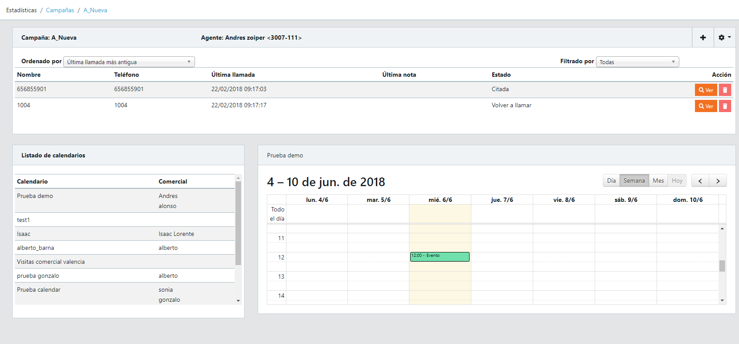The image size is (739, 344).
Task: Open the 'Filtrado por' filter dropdown
Action: tap(637, 62)
